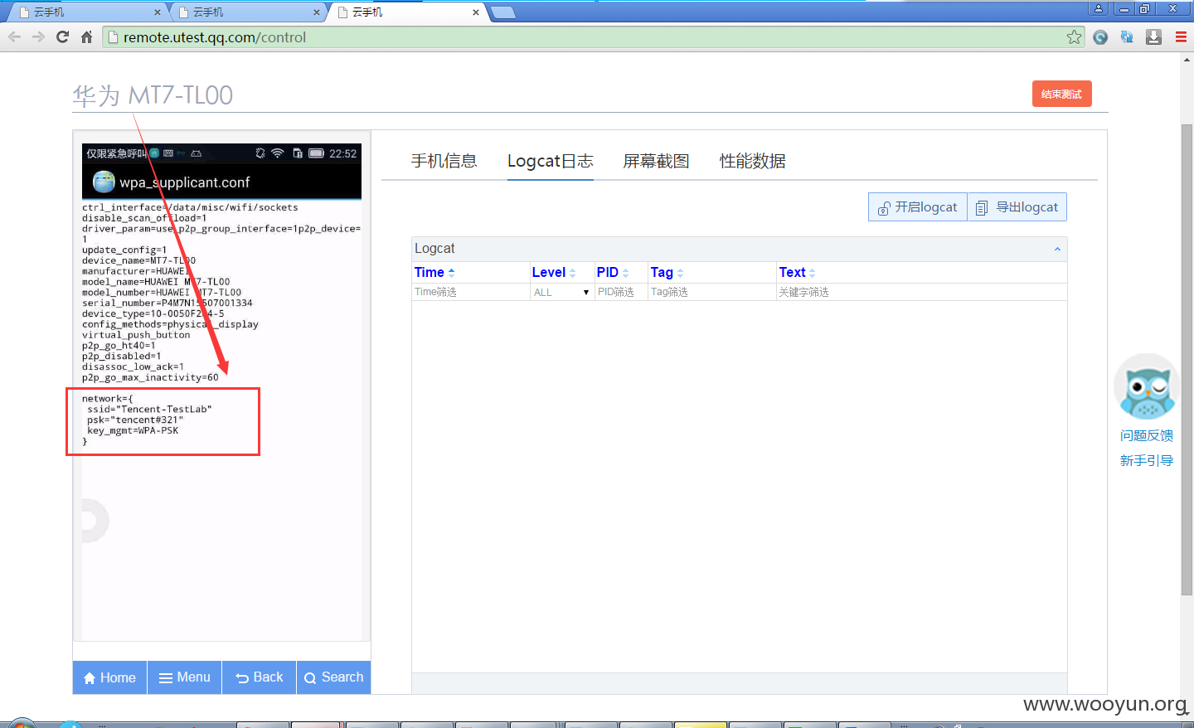The image size is (1194, 728).
Task: Open the 手机信息 tab
Action: (x=444, y=161)
